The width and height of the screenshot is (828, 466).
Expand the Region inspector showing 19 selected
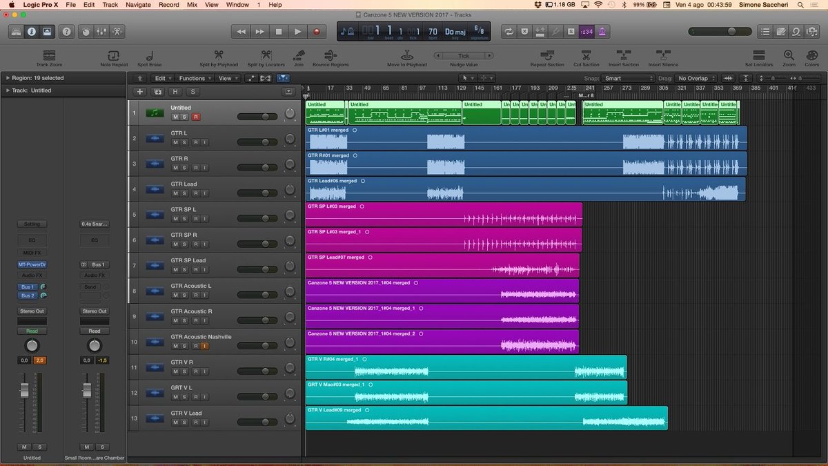(8, 78)
